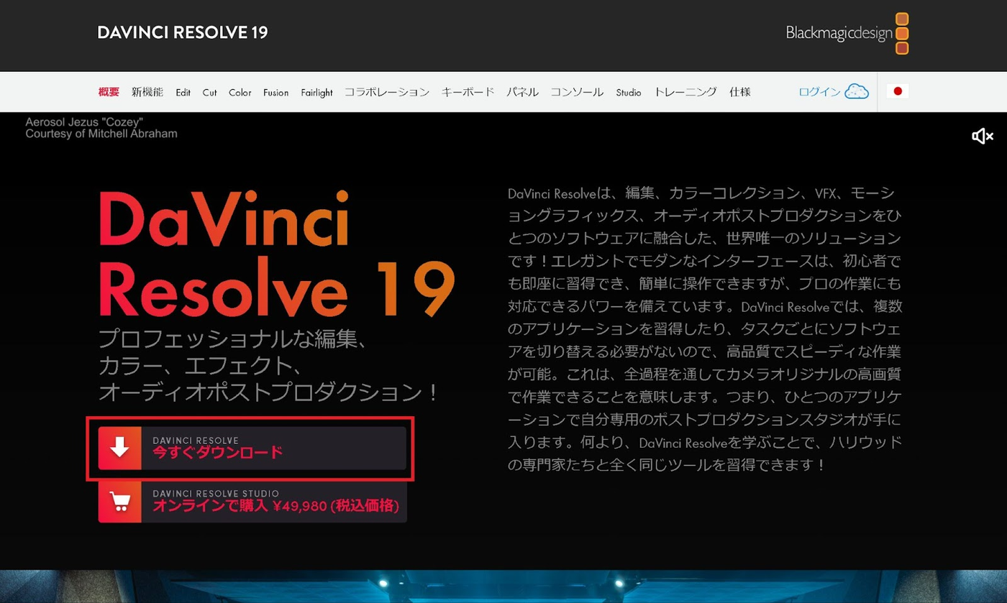Image resolution: width=1007 pixels, height=603 pixels.
Task: Click オンラインで購入 ¥49,980 button
Action: pos(252,502)
